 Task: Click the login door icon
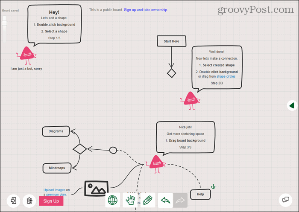coord(14,201)
